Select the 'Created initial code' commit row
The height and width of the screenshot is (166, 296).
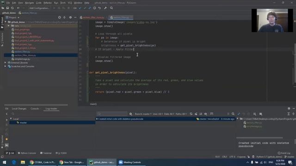click(166, 119)
